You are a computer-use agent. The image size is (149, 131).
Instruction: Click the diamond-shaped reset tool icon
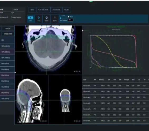point(55,17)
